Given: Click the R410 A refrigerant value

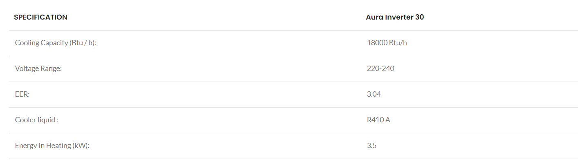Looking at the screenshot, I should click(378, 120).
